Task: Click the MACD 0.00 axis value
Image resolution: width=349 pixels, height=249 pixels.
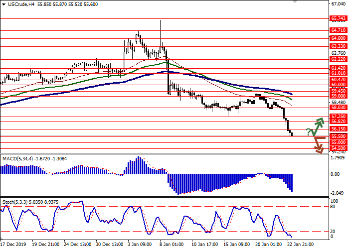Action: coord(335,174)
